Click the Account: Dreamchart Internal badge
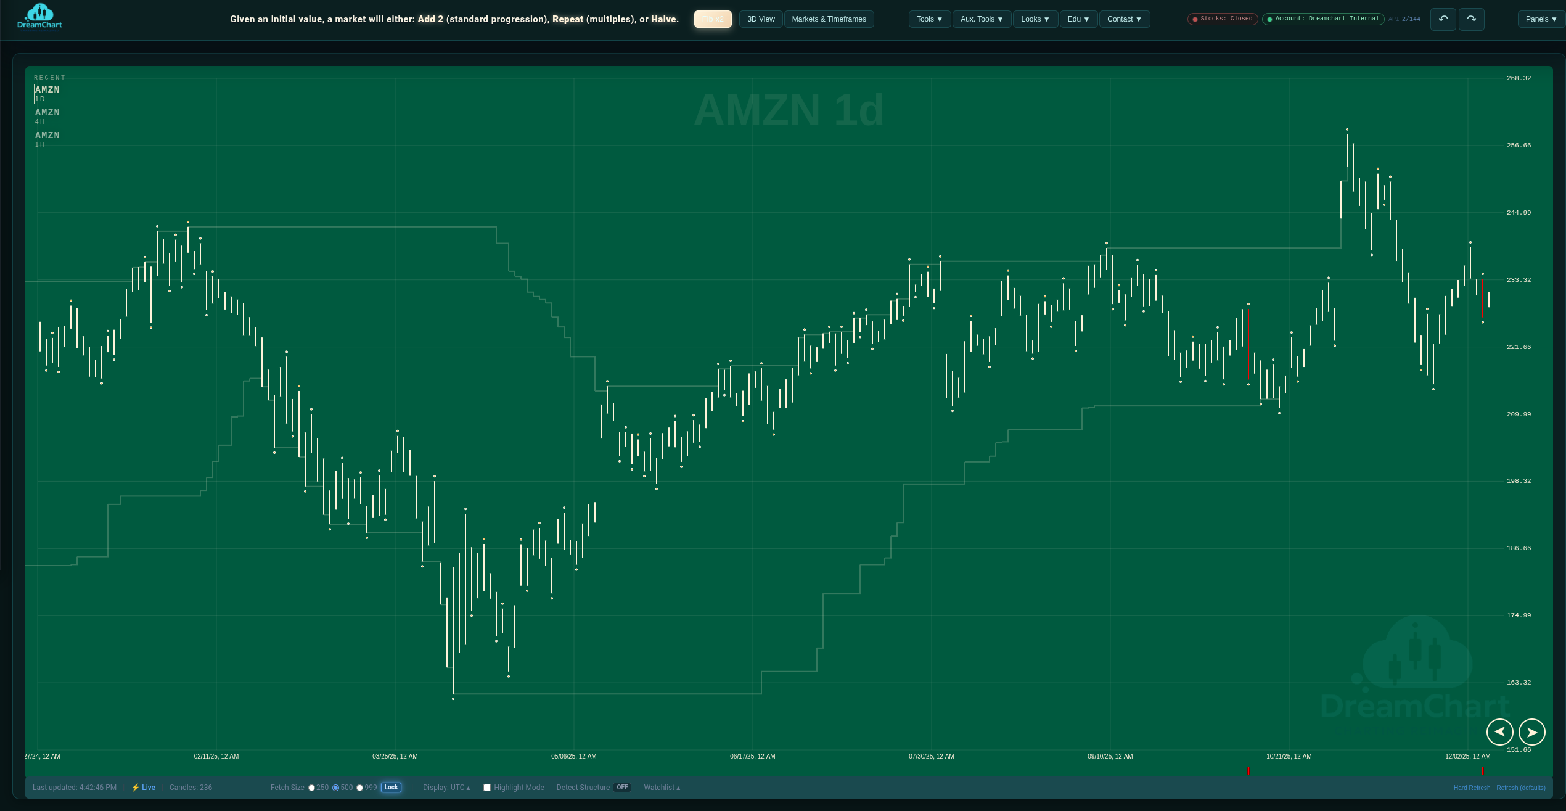 1323,19
